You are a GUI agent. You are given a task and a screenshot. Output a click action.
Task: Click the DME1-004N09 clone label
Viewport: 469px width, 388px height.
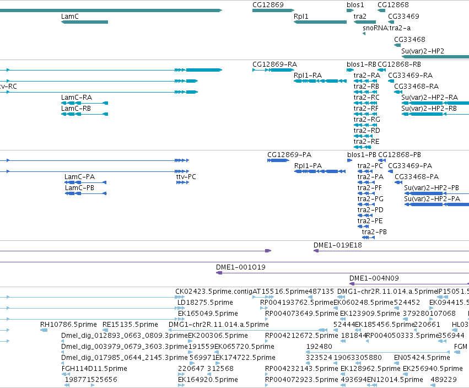(x=374, y=278)
